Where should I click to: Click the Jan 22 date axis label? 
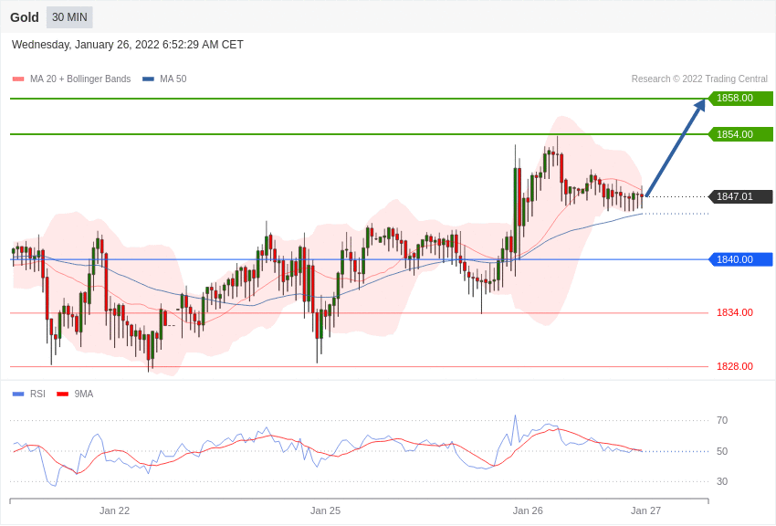[x=114, y=510]
